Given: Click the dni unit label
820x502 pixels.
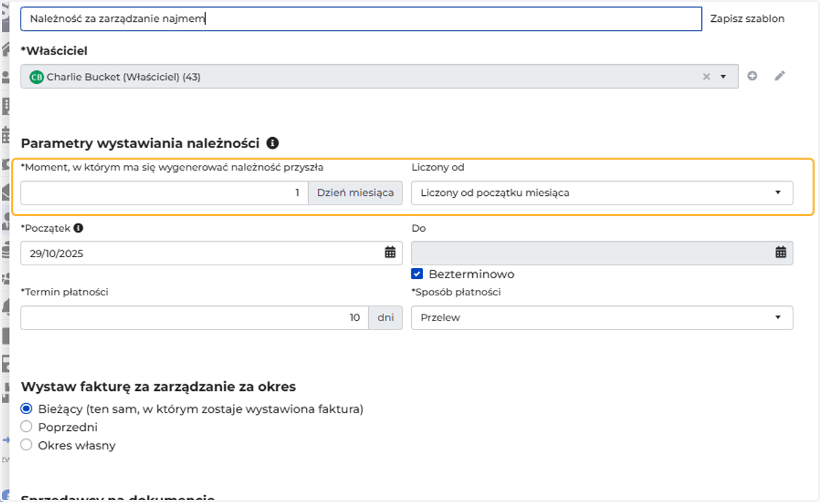Looking at the screenshot, I should pyautogui.click(x=385, y=318).
